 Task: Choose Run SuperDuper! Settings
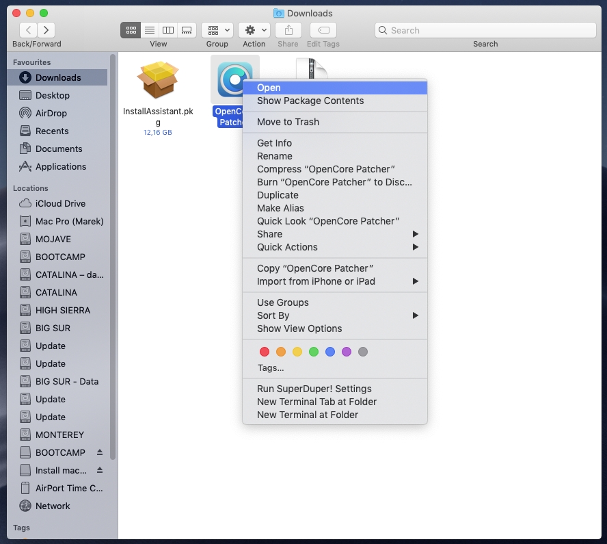pyautogui.click(x=335, y=389)
